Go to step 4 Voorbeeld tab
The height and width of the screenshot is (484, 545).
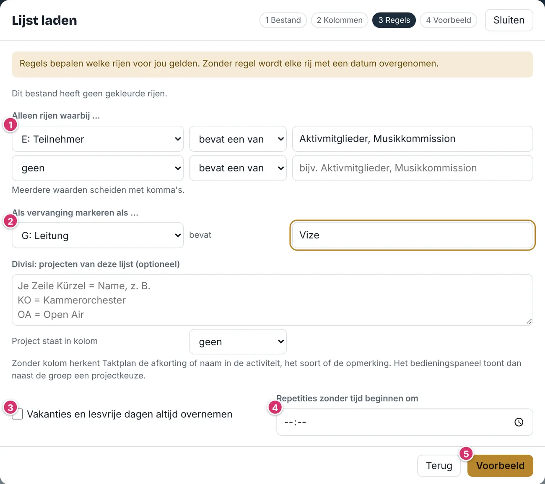[449, 20]
